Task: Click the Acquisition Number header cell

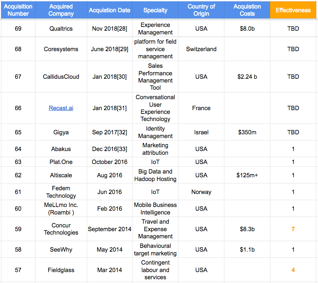Action: (x=18, y=10)
